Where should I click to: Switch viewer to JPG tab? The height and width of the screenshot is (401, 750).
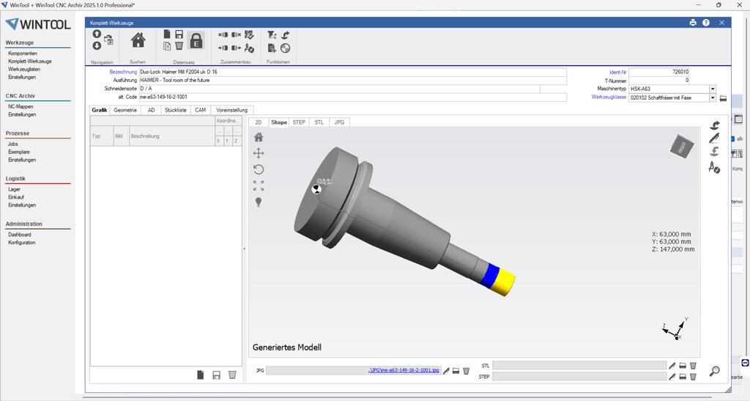click(339, 122)
